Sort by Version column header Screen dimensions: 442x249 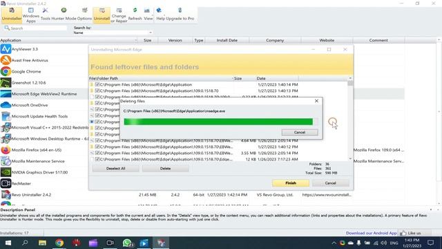tap(175, 40)
